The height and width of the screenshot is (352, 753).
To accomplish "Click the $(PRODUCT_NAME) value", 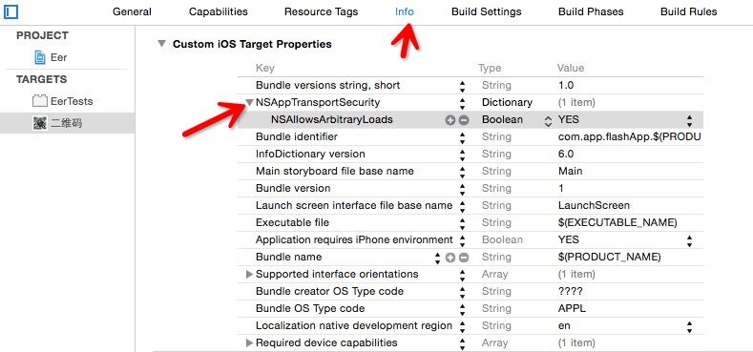I will coord(610,257).
